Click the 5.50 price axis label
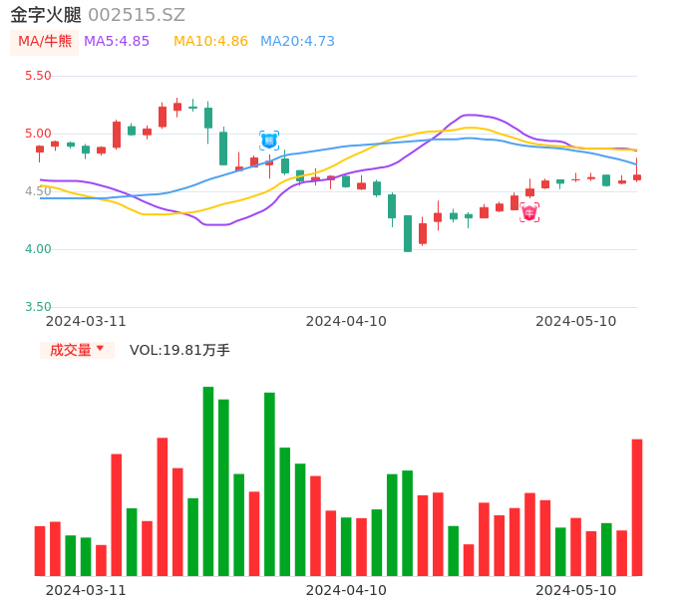This screenshot has height=604, width=684. pyautogui.click(x=38, y=76)
